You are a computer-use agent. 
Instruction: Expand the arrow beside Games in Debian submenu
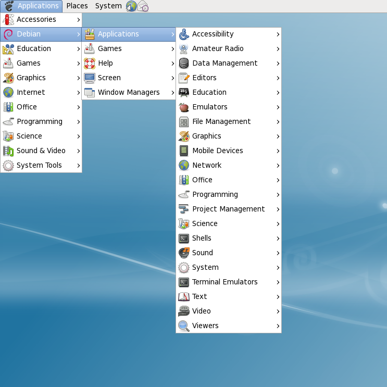[x=172, y=49]
